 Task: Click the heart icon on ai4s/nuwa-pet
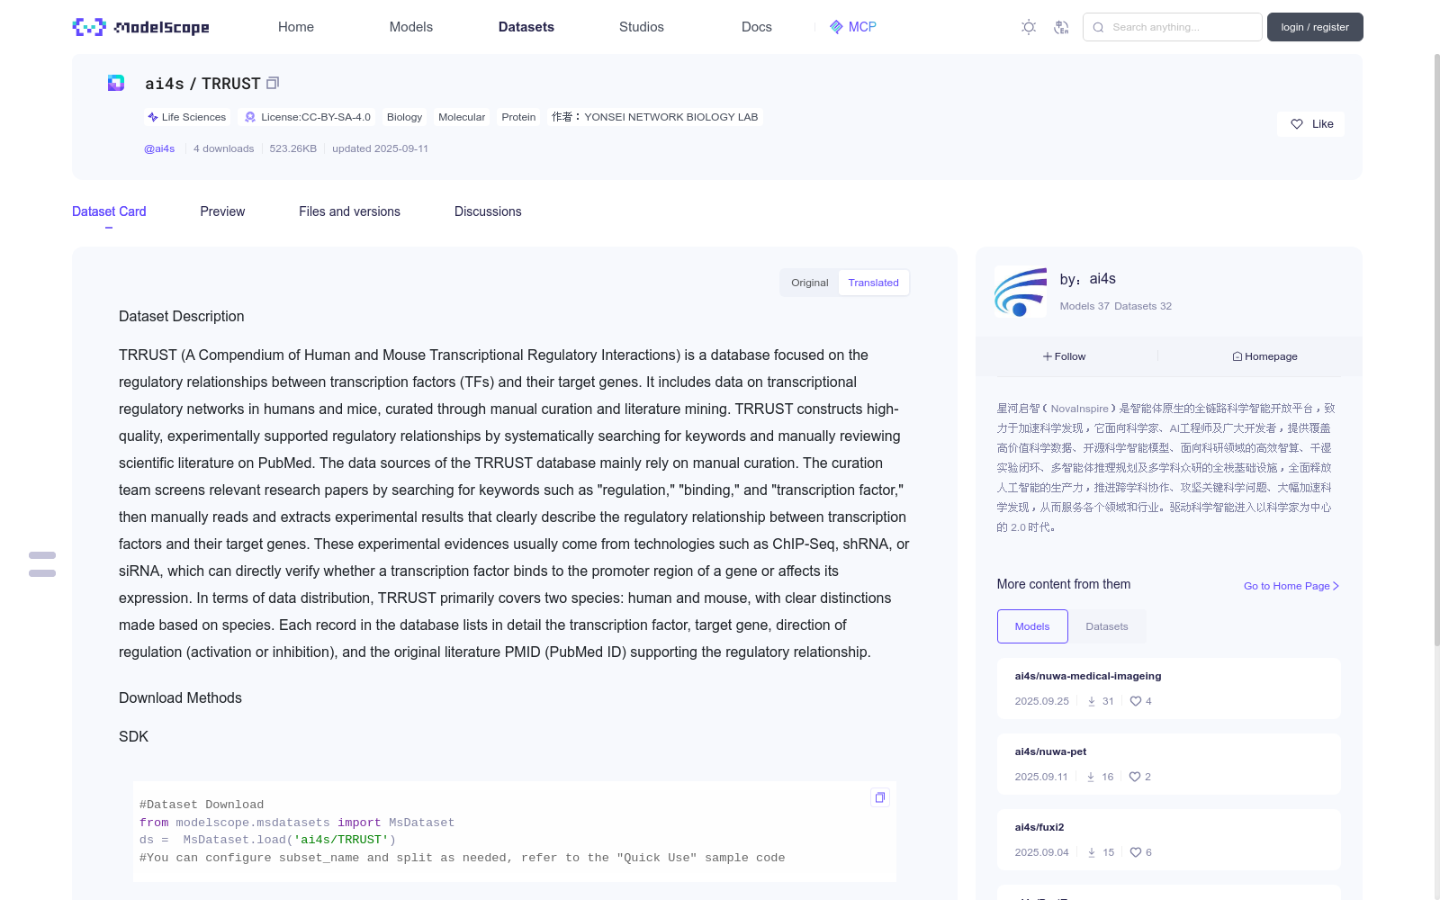(1135, 777)
